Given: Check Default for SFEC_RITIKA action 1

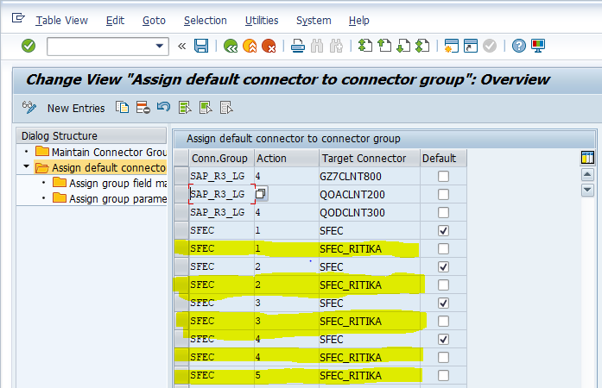Looking at the screenshot, I should (x=443, y=249).
